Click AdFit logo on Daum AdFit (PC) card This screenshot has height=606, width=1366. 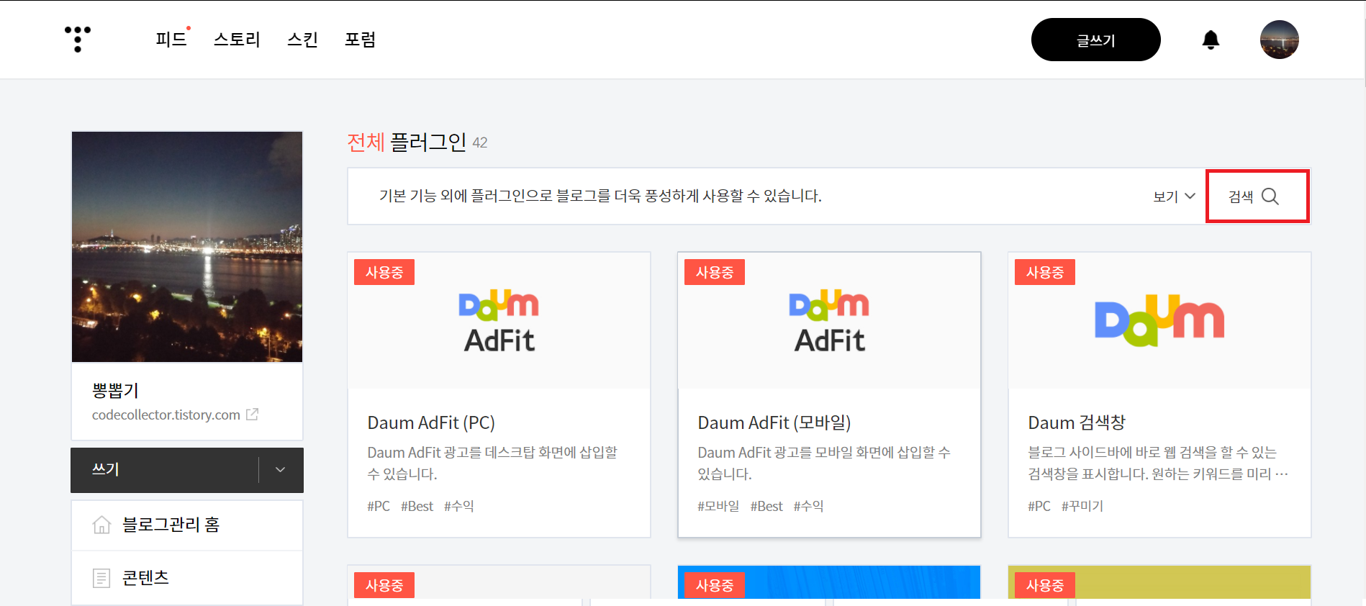coord(499,321)
